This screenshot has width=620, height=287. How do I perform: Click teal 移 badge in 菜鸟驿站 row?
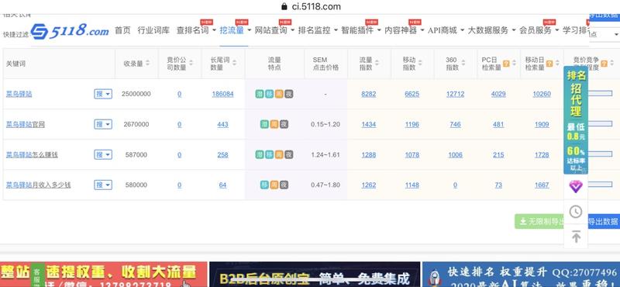click(x=269, y=94)
